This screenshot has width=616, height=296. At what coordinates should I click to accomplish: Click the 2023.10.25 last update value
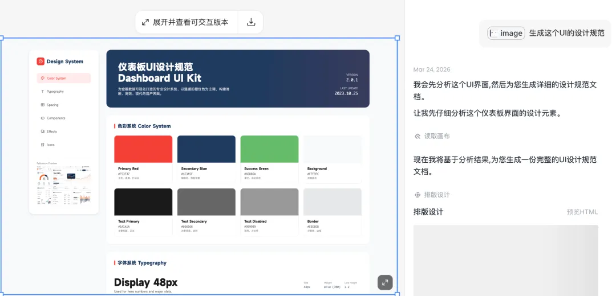pos(346,94)
